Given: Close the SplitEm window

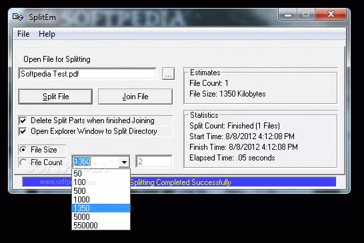Looking at the screenshot, I should point(331,15).
